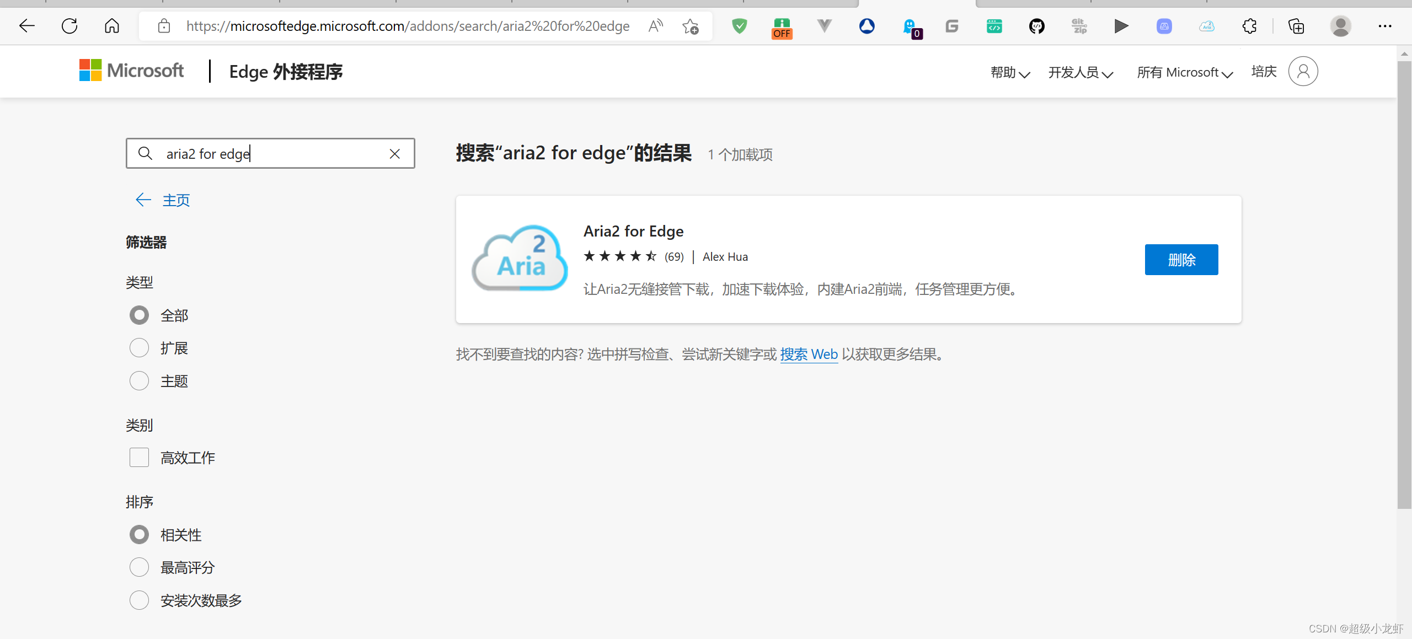Open the browser profile avatar
The height and width of the screenshot is (639, 1412).
tap(1340, 26)
